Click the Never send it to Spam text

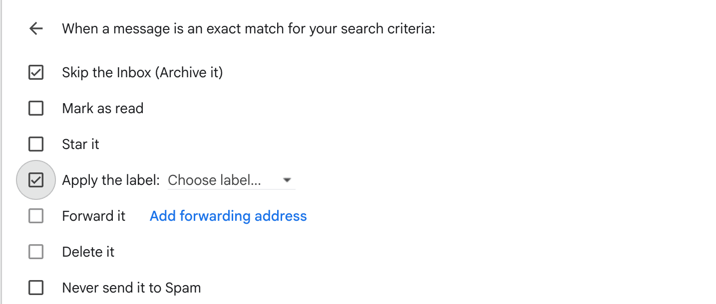coord(131,288)
